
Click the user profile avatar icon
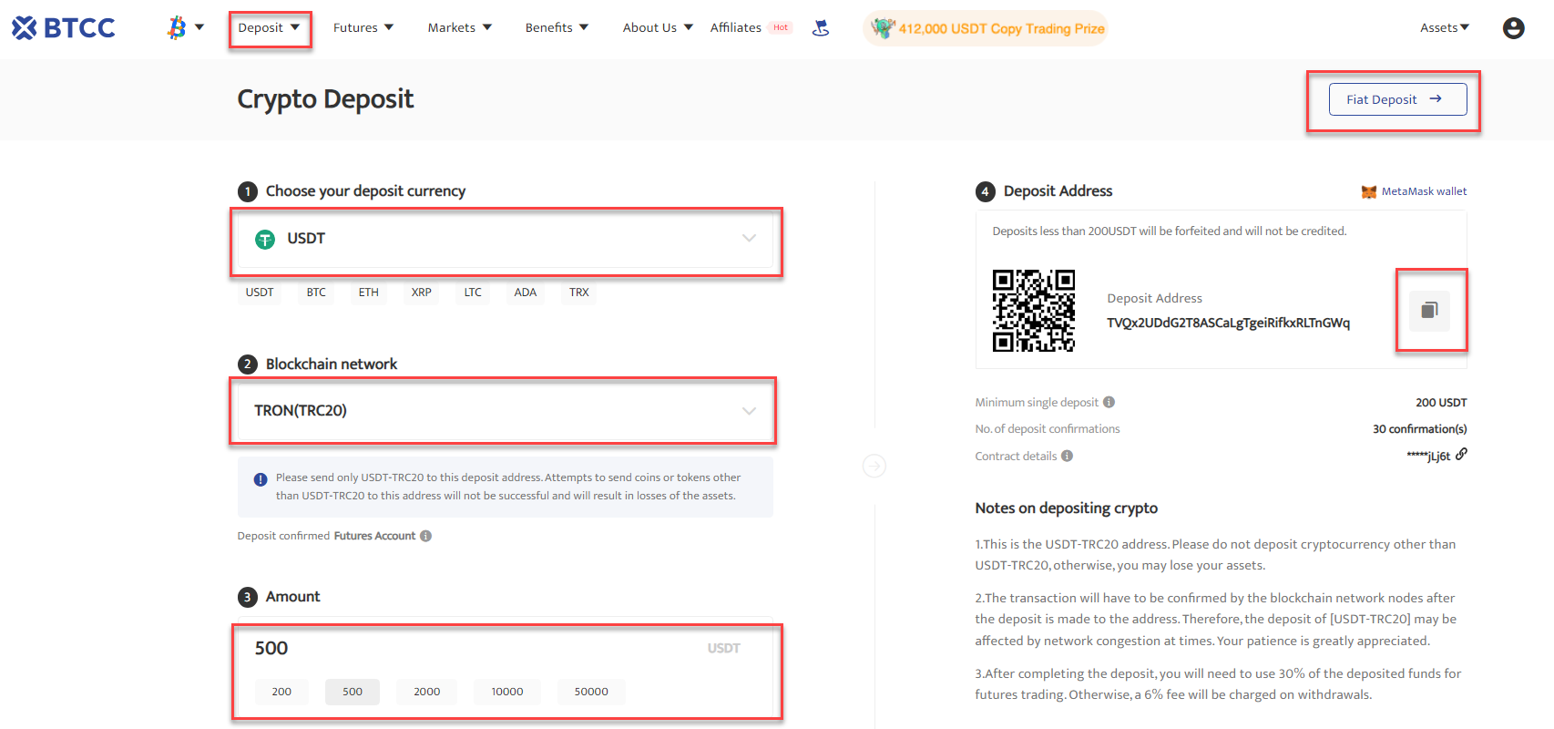1513,28
